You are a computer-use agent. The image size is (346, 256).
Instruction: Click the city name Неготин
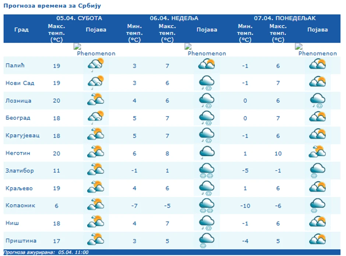(18, 153)
